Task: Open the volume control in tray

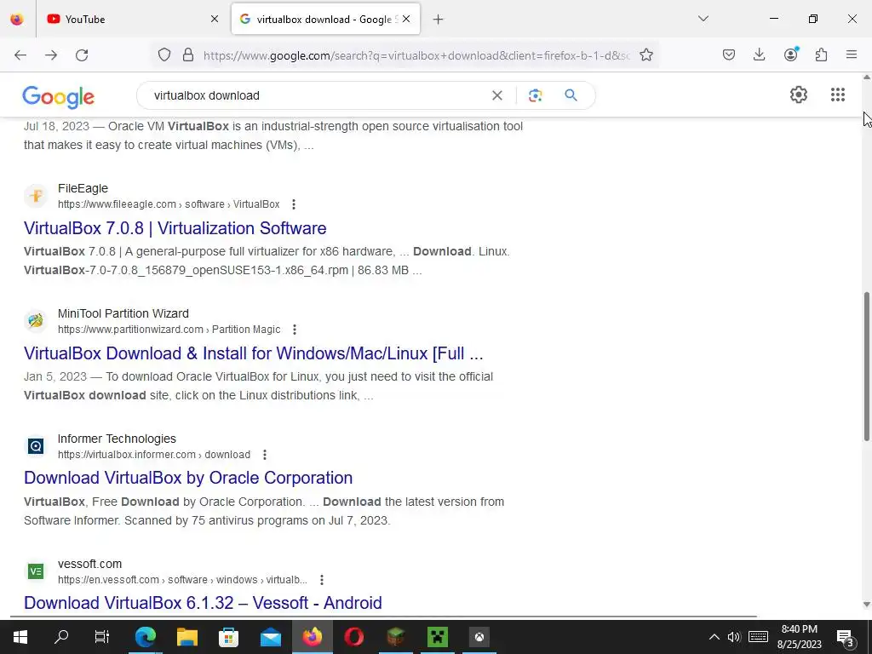Action: [x=734, y=637]
